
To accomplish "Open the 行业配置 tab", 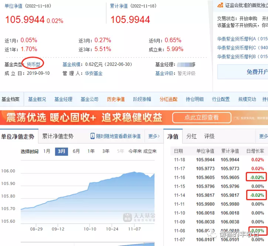I will (221, 99).
